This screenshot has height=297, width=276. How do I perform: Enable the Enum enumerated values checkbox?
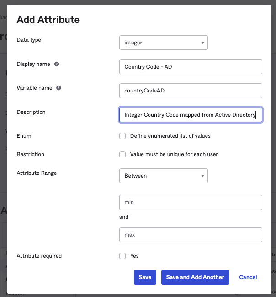122,136
